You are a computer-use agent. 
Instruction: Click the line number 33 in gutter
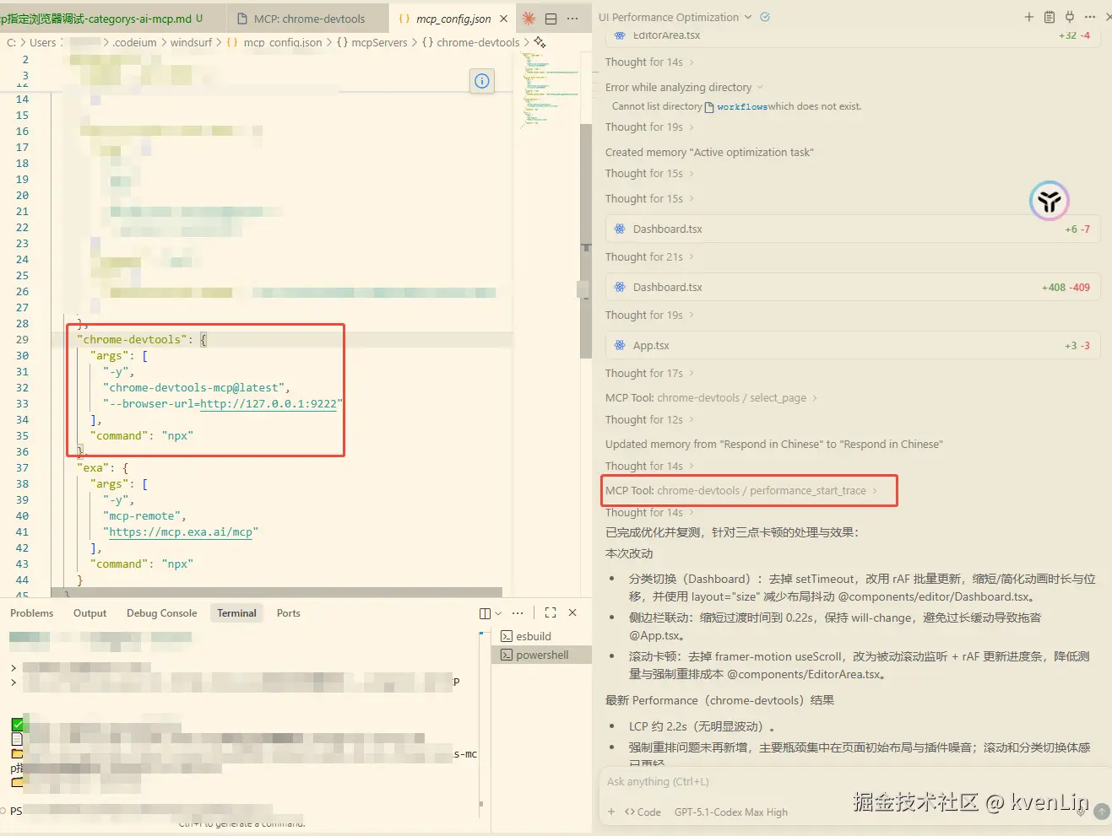[22, 404]
